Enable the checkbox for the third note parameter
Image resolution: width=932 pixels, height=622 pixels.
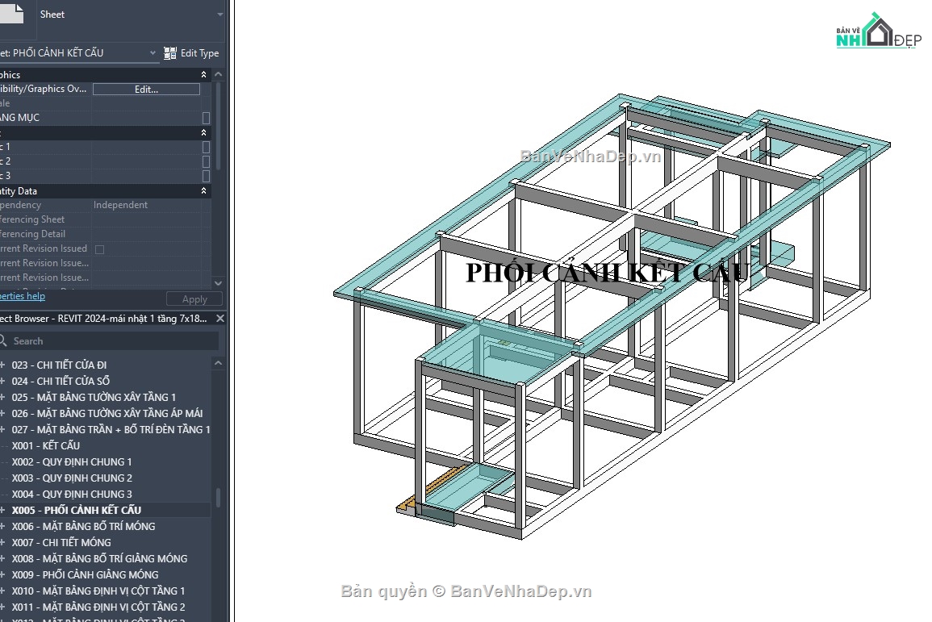point(206,175)
